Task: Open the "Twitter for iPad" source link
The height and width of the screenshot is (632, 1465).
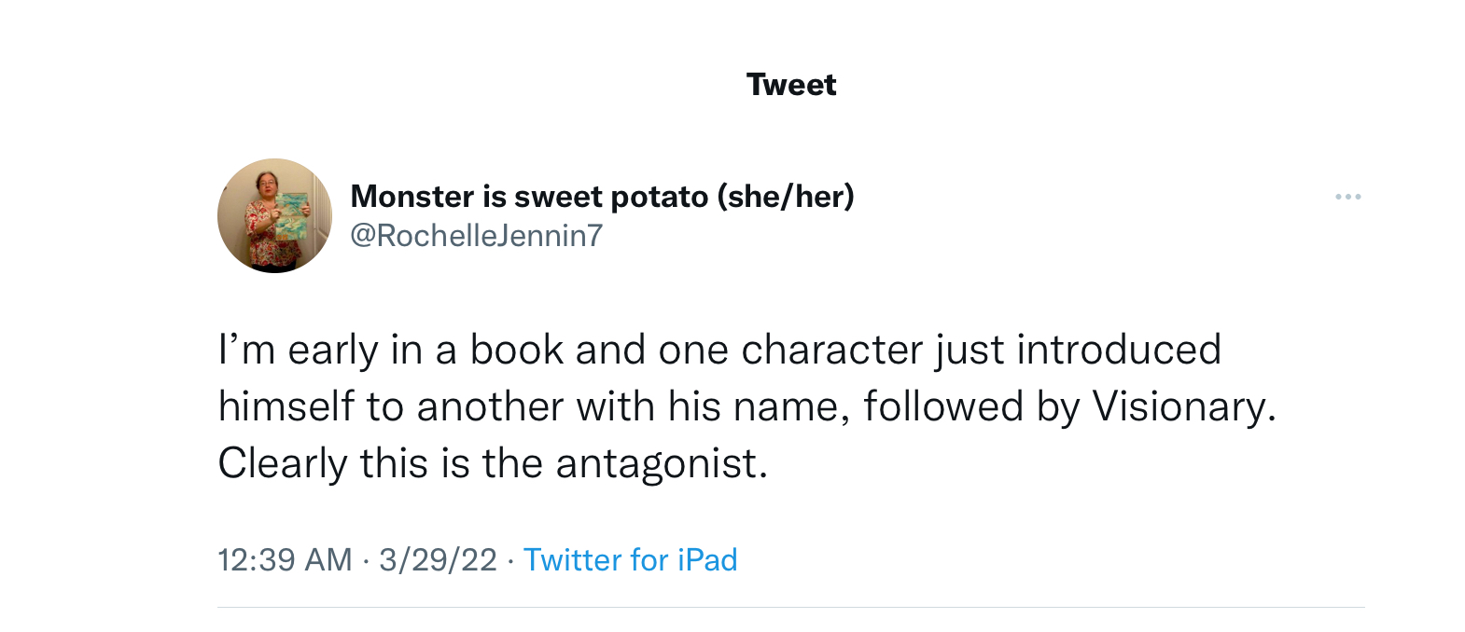Action: (x=630, y=559)
